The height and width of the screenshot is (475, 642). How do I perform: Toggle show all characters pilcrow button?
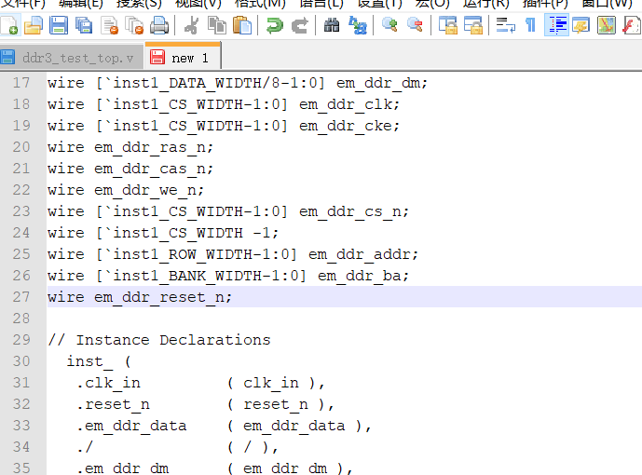[530, 25]
